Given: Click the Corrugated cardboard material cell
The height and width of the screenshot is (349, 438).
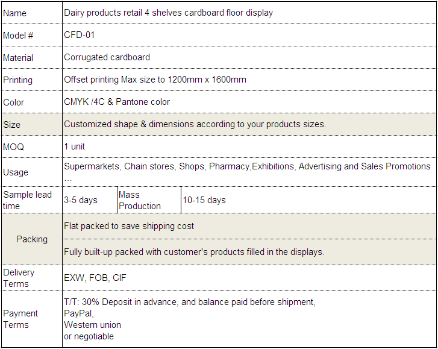Looking at the screenshot, I should 107,57.
